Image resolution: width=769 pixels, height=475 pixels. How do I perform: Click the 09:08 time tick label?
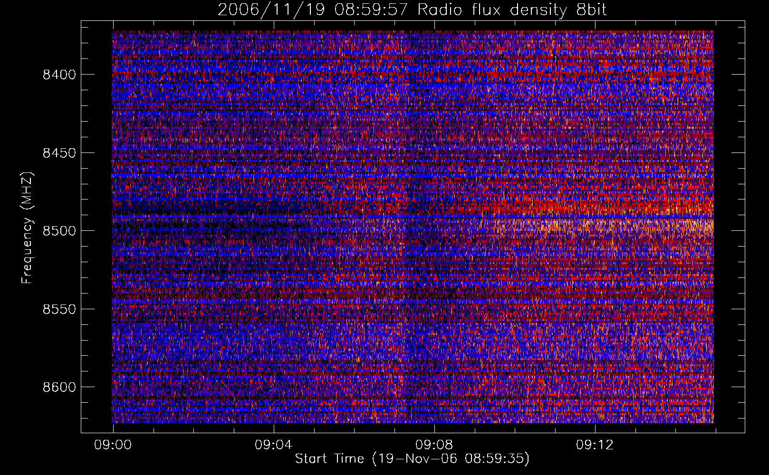click(x=434, y=445)
